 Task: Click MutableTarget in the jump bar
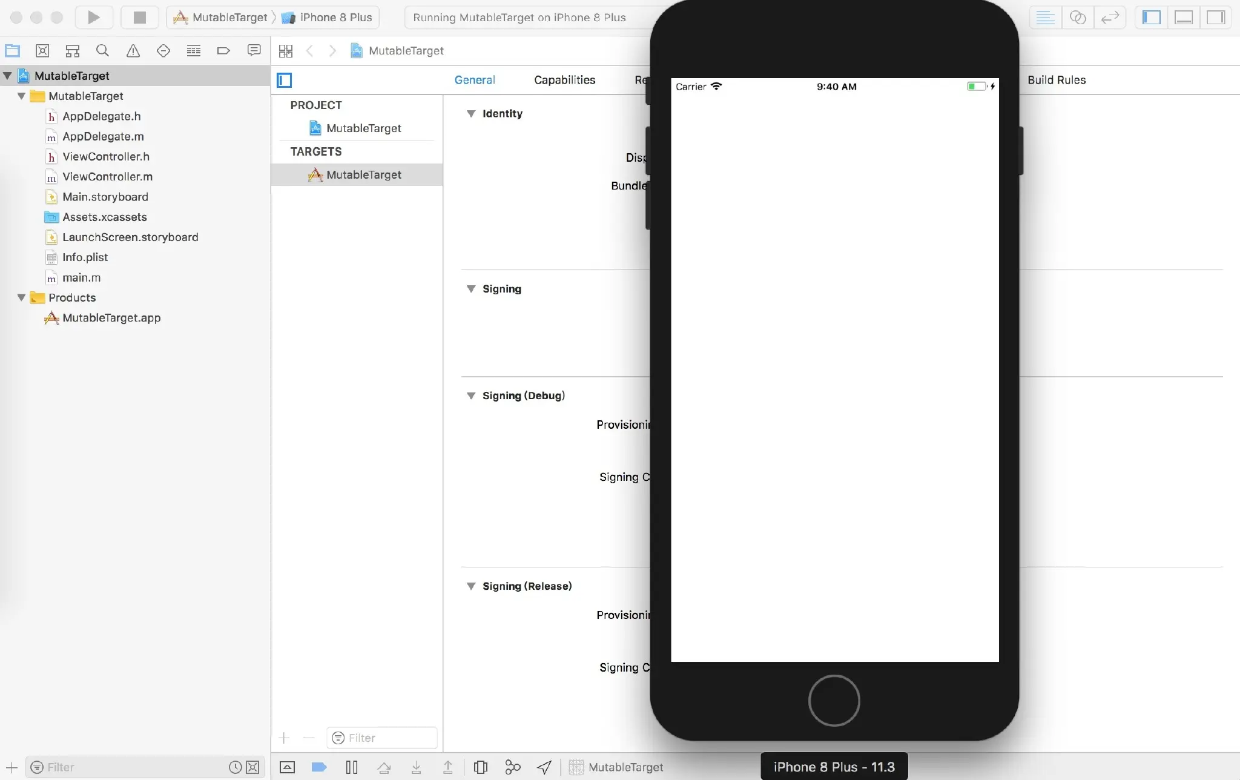coord(397,51)
